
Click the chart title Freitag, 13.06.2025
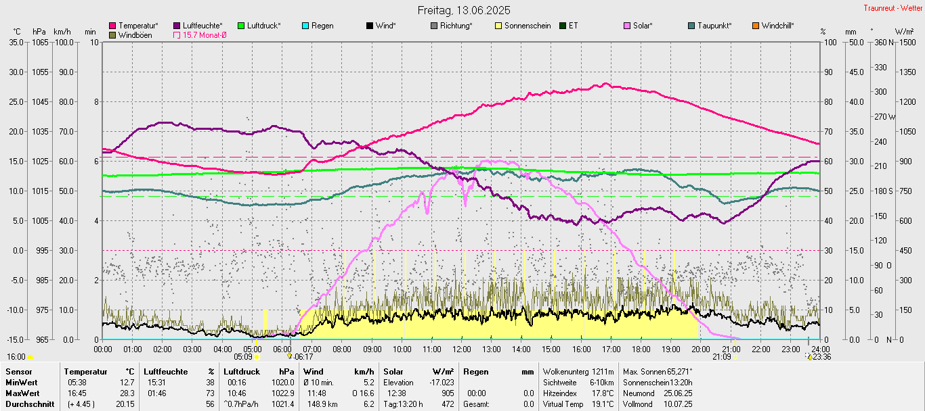coord(464,10)
